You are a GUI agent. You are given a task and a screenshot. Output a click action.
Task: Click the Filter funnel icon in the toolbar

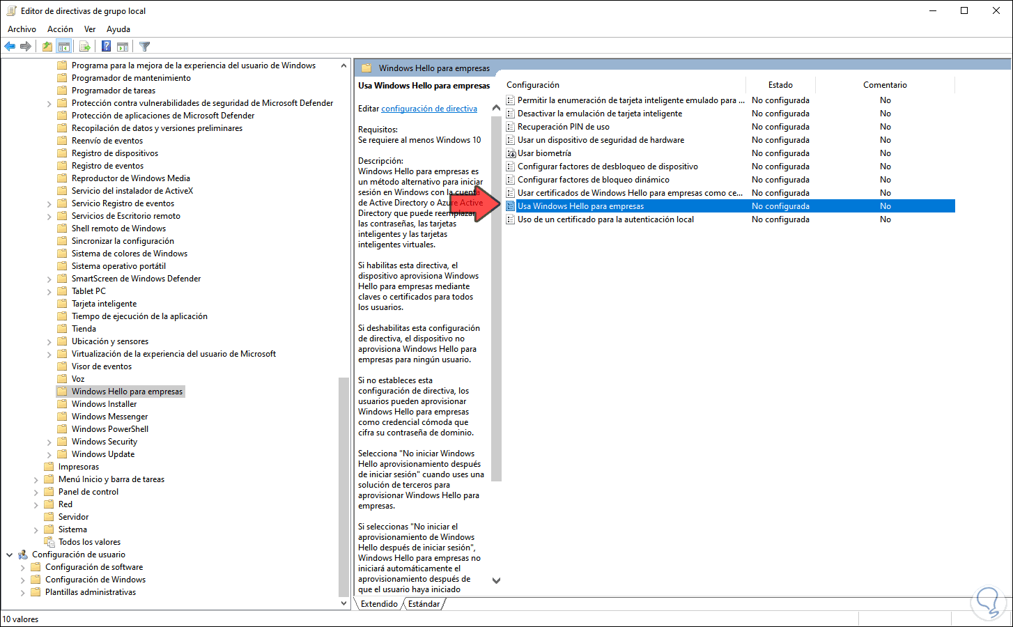point(144,47)
